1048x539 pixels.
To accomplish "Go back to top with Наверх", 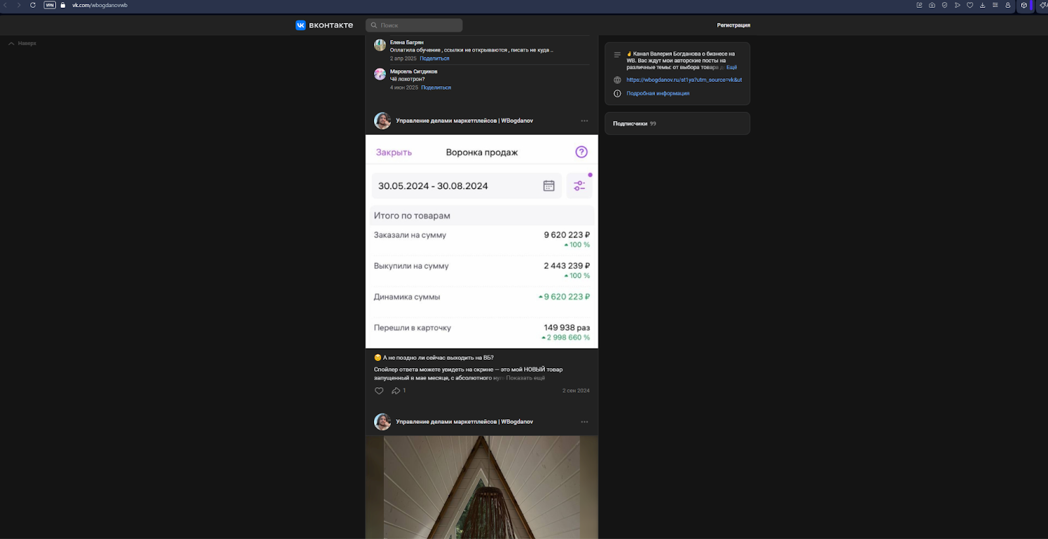I will pos(22,43).
